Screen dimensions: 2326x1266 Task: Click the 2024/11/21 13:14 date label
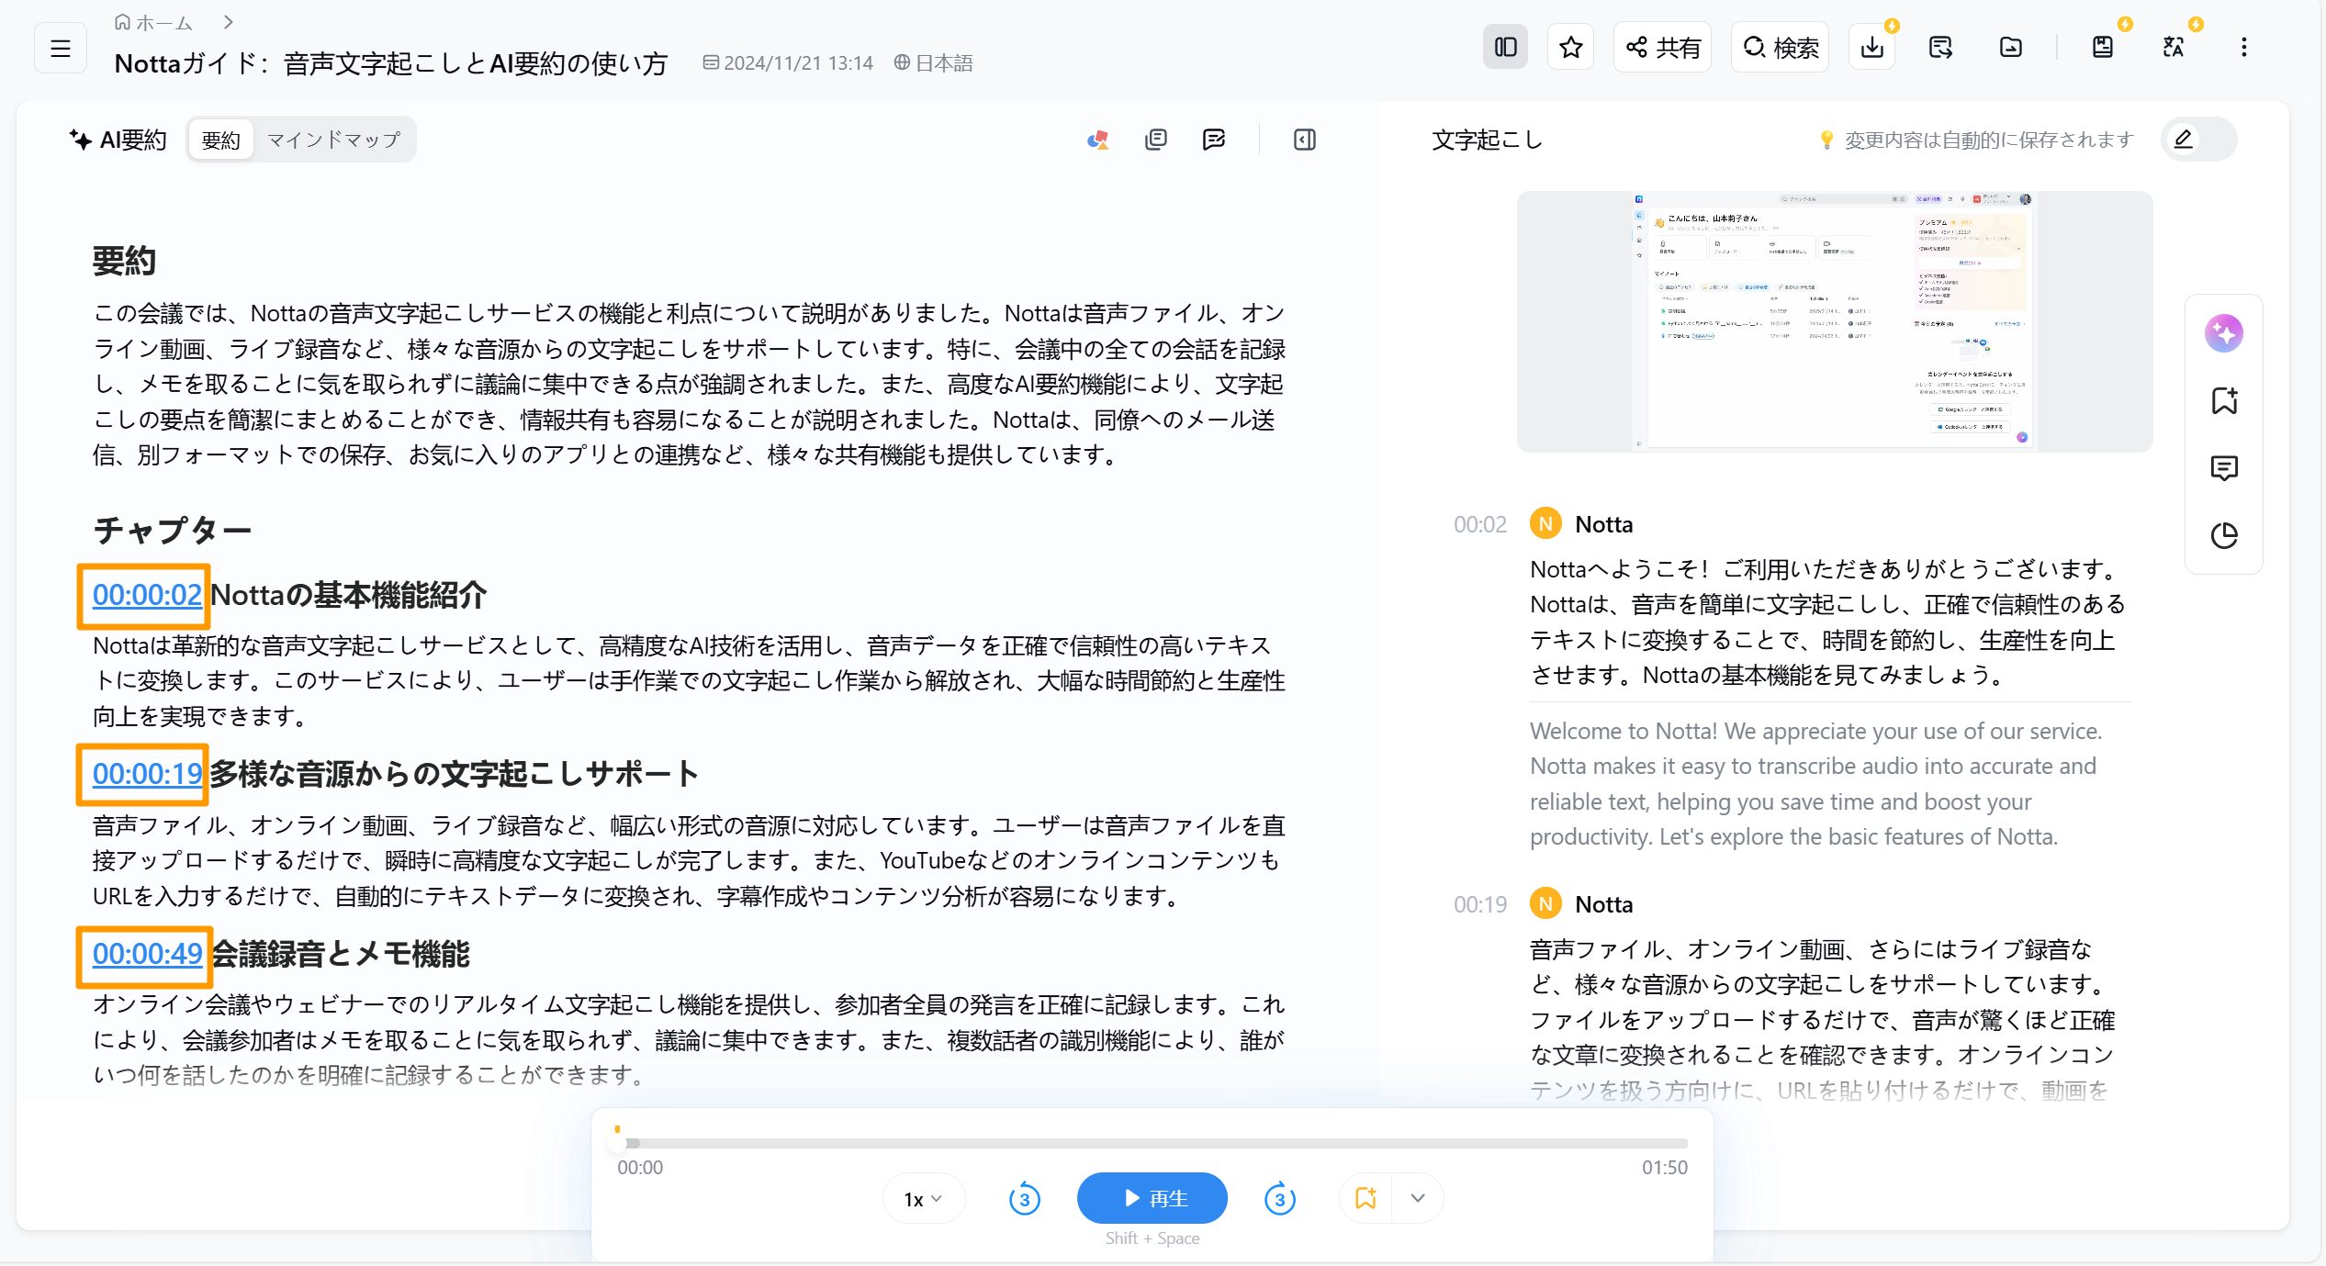tap(788, 62)
